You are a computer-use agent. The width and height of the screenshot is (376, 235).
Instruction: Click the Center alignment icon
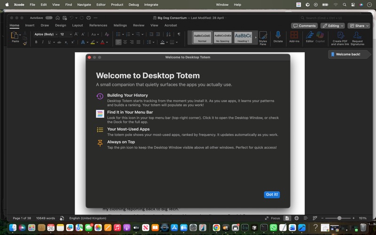(x=125, y=42)
